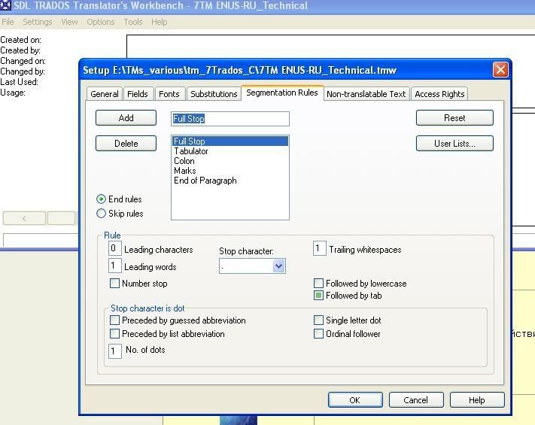Enable Preceded by guessed abbreviation
535x425 pixels.
114,320
